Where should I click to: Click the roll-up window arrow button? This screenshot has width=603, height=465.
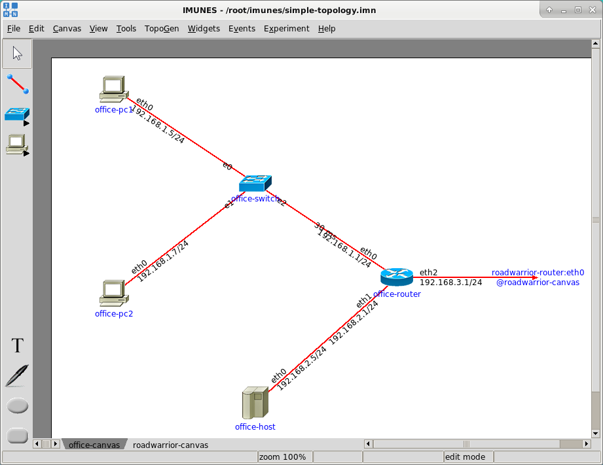(x=549, y=10)
